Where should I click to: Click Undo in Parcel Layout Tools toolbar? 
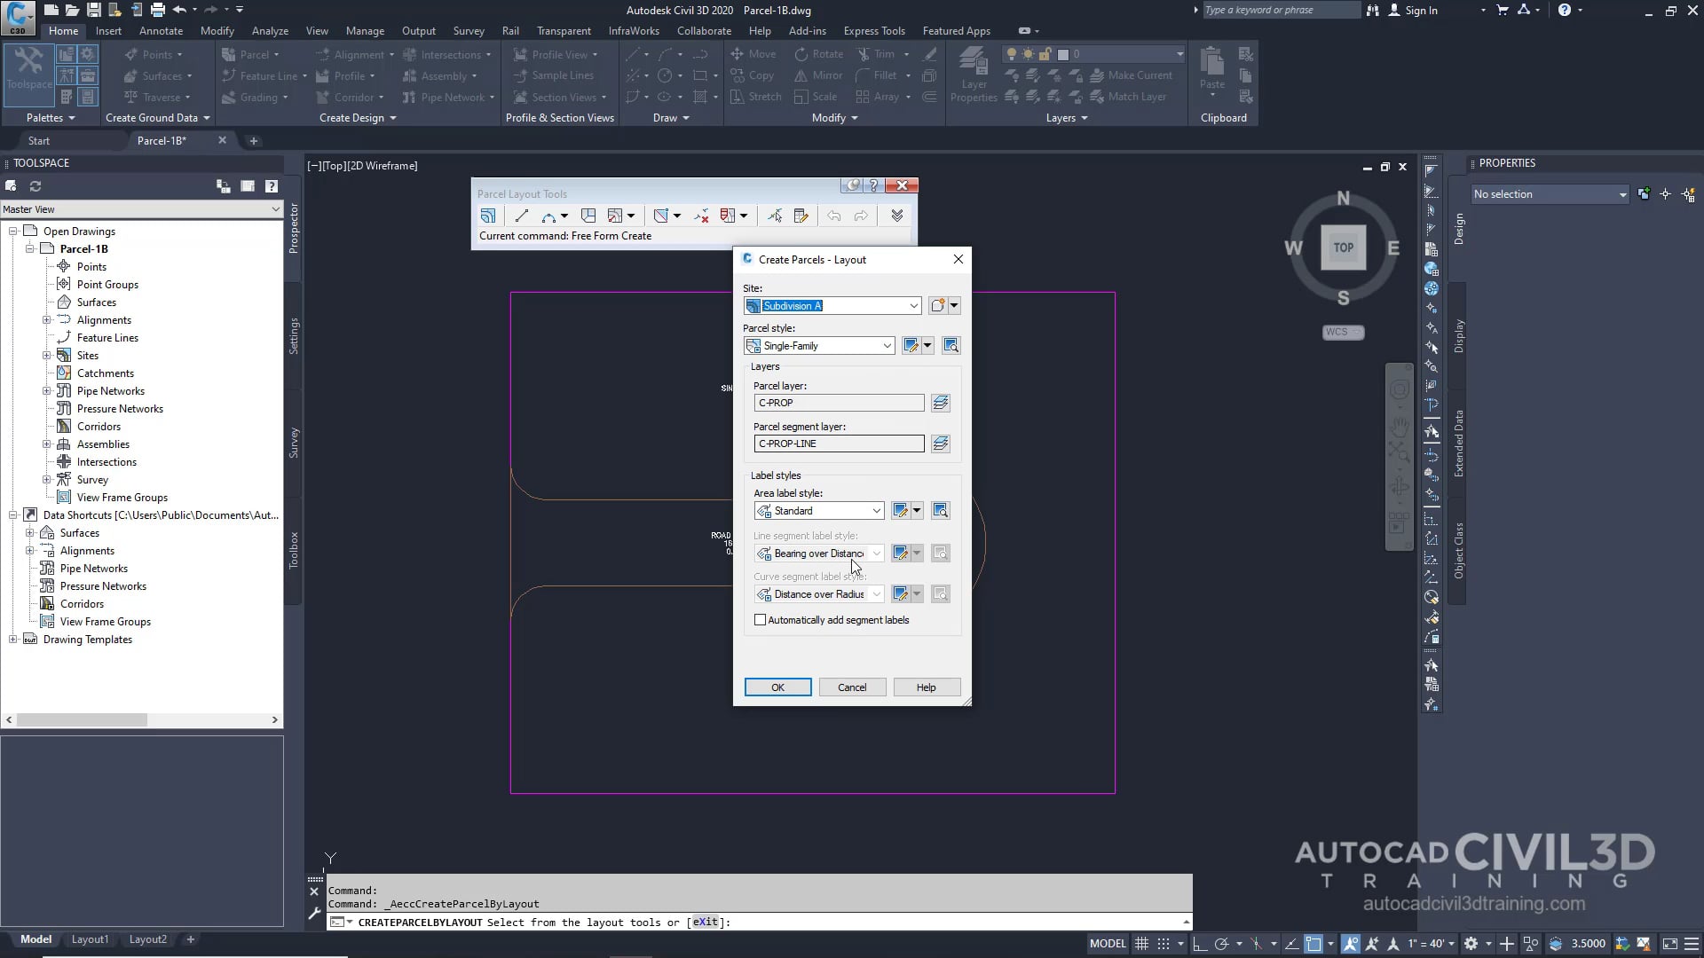pyautogui.click(x=833, y=216)
